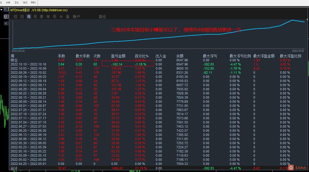Screen dimensions: 309x172
Task: Toggle the √ checkmark box on the left edge
Action: pos(6,23)
